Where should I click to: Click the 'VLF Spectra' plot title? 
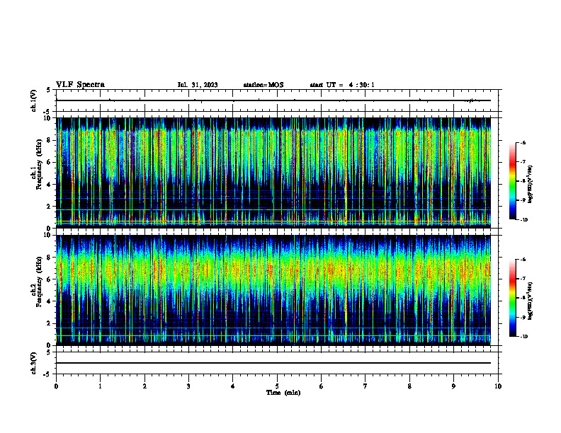coord(81,85)
